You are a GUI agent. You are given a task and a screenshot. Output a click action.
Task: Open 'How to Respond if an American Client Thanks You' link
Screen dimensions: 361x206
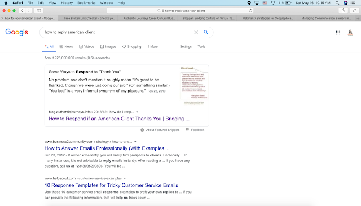click(119, 119)
